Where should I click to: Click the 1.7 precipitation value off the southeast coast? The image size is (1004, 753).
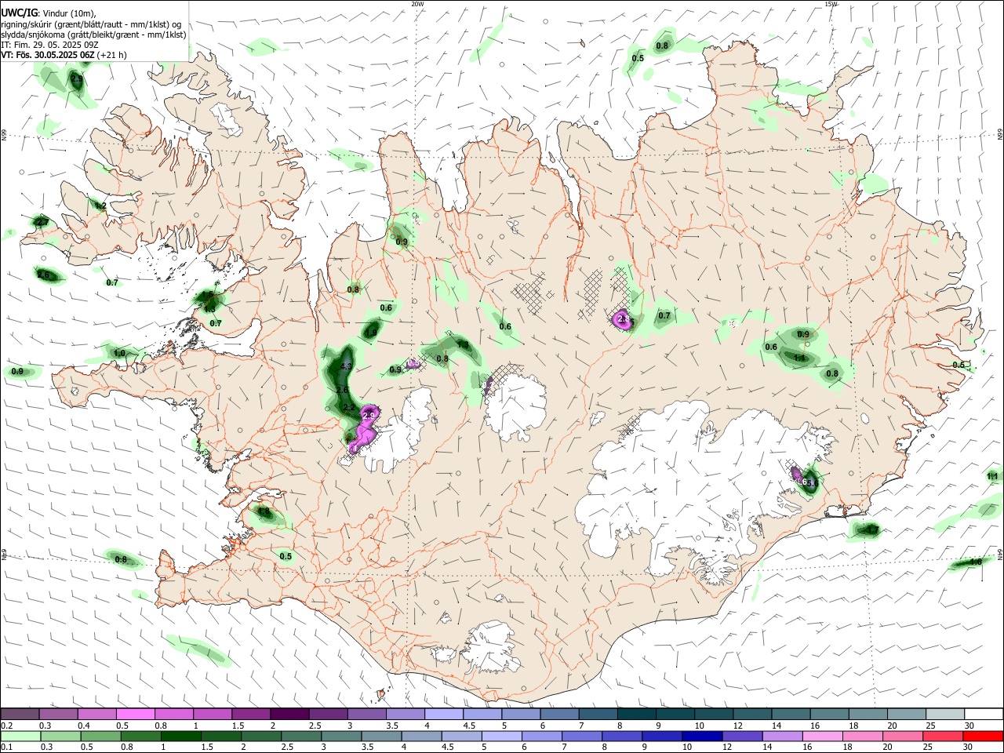872,530
